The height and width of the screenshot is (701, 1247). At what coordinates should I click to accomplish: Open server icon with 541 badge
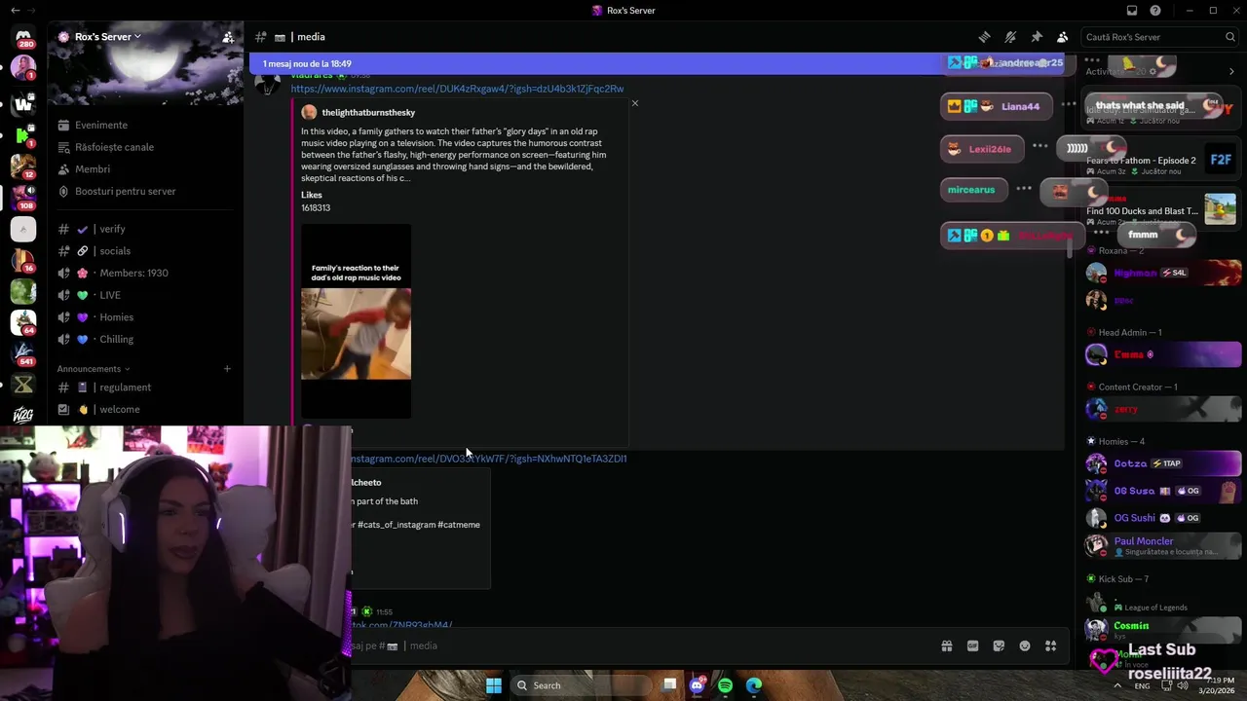[x=23, y=353]
